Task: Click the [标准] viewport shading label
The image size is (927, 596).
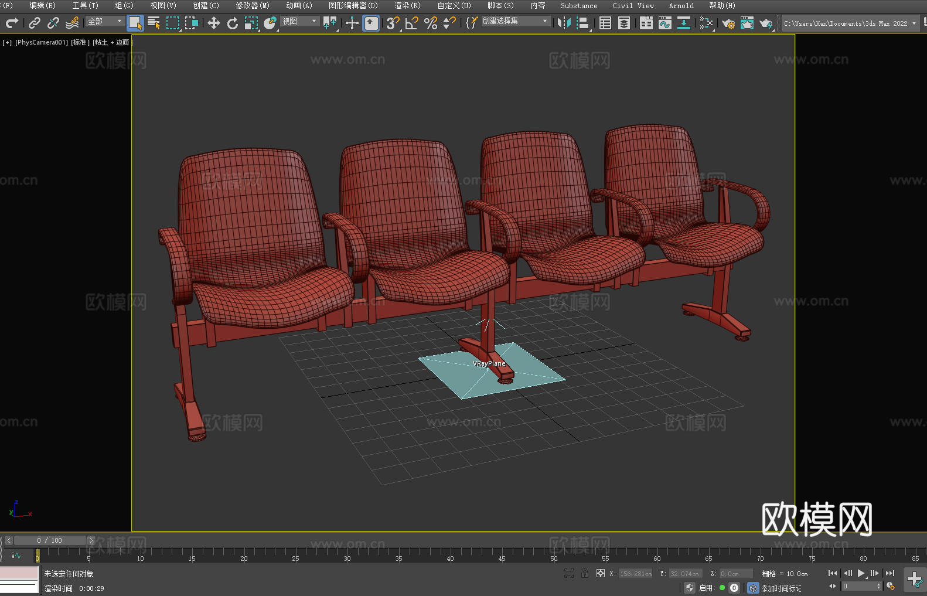Action: [80, 43]
